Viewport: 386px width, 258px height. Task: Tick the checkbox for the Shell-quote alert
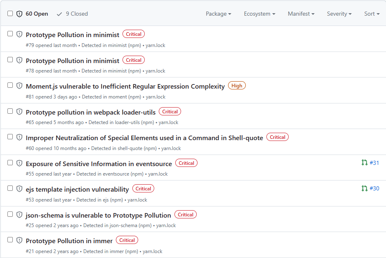point(10,137)
